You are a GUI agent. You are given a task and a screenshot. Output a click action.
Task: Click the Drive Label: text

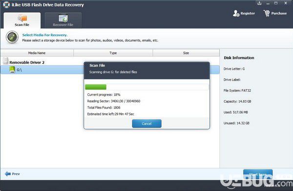pos(232,80)
